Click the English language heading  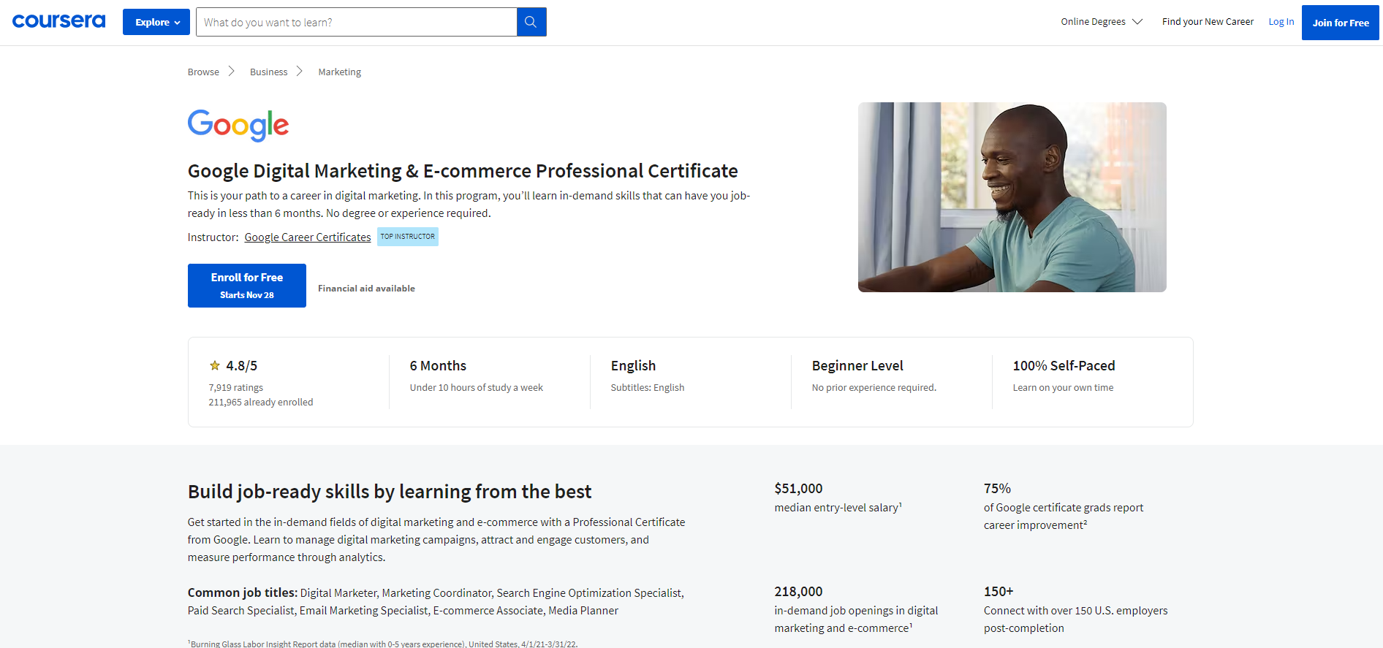click(x=633, y=365)
